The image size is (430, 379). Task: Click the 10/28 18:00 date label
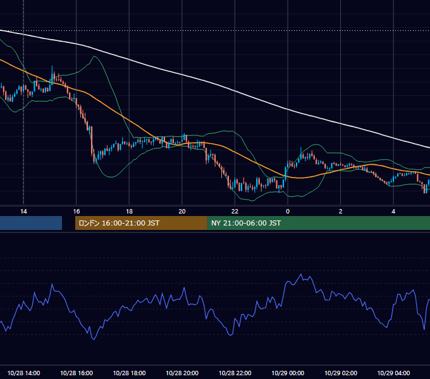(129, 373)
